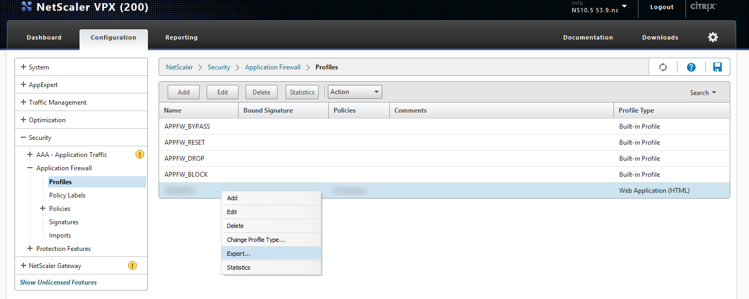749x299 pixels.
Task: Expand the NetScaler Gateway node
Action: (x=23, y=266)
